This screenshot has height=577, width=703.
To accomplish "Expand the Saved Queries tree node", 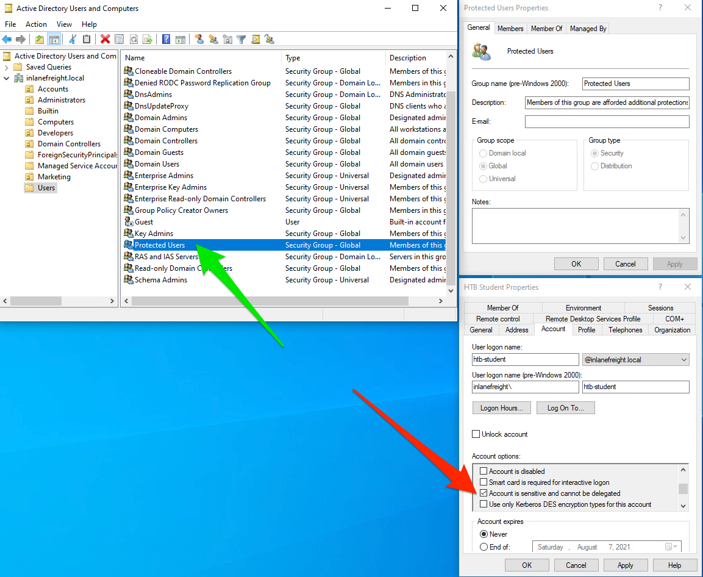I will tap(7, 67).
